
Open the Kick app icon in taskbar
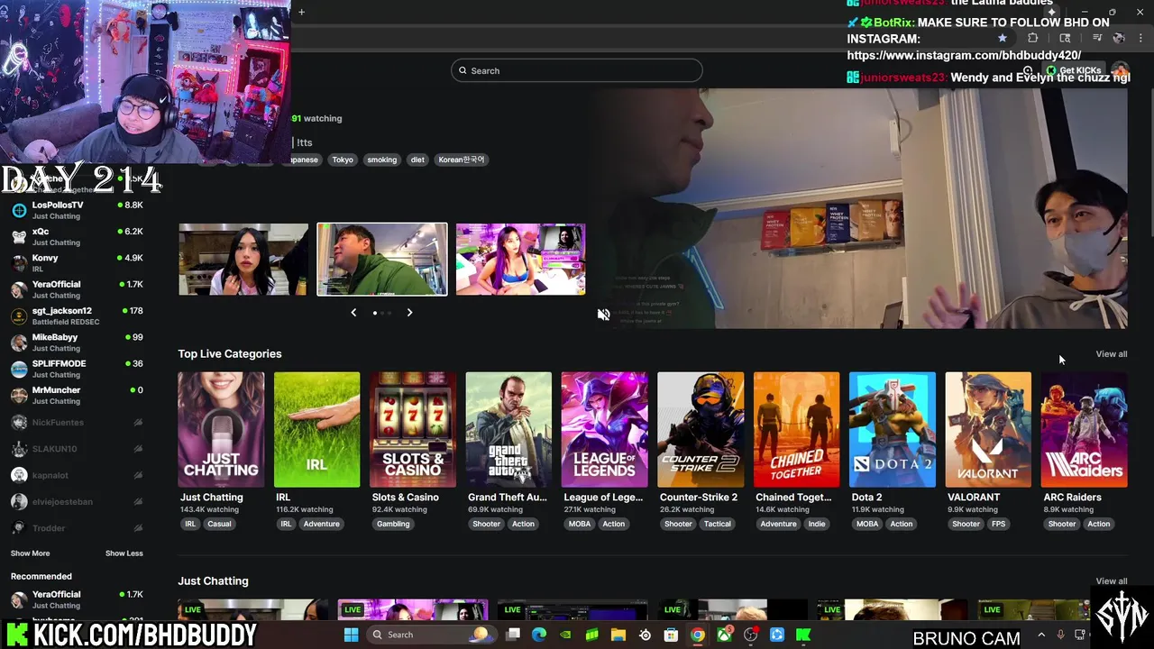coord(803,635)
